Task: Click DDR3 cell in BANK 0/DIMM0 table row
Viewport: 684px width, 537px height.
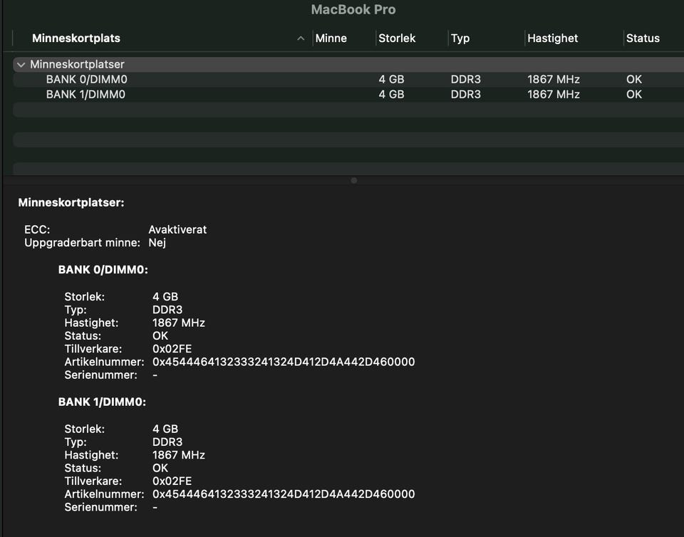Action: pos(465,79)
